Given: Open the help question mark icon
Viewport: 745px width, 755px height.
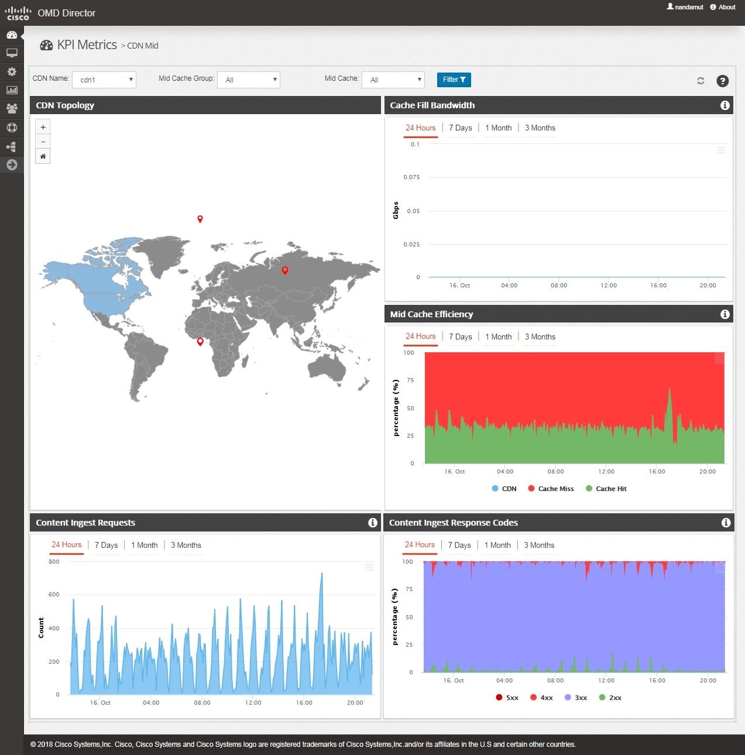Looking at the screenshot, I should [723, 81].
